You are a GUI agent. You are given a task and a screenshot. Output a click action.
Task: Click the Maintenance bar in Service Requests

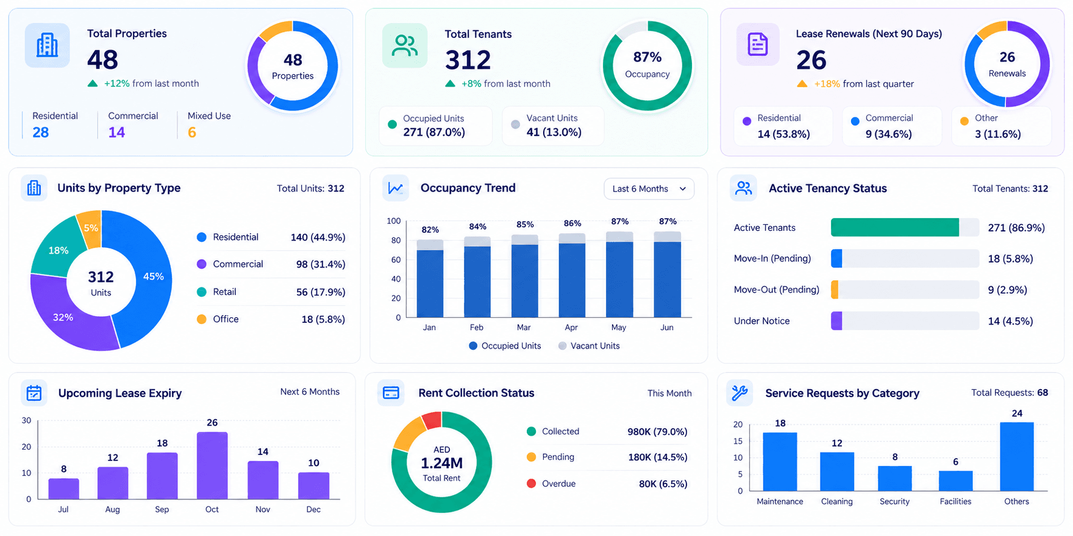[780, 462]
